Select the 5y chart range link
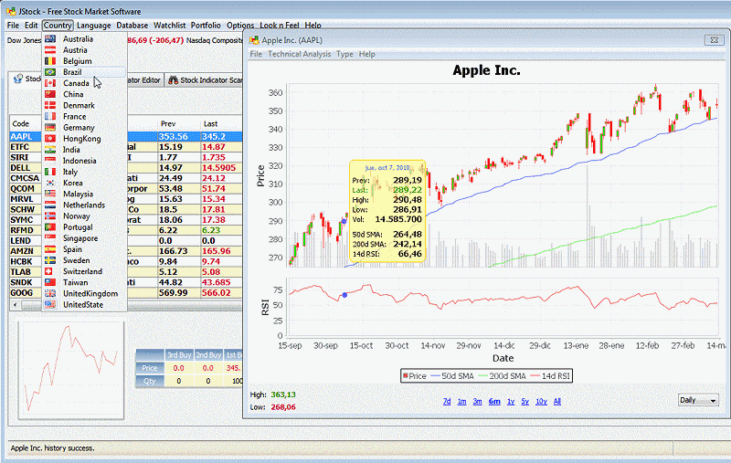 point(524,401)
